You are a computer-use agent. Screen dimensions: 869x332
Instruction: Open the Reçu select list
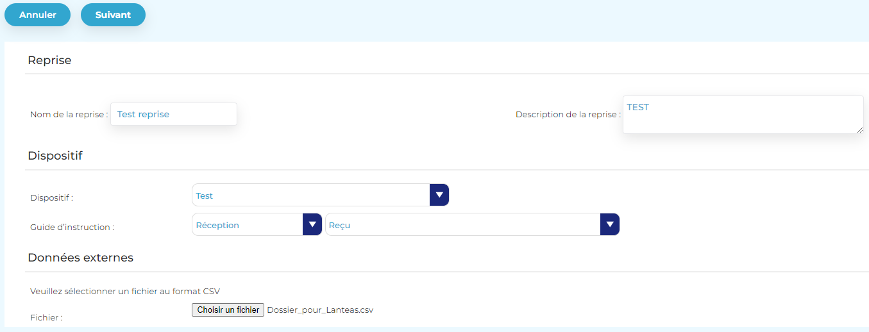coord(463,225)
